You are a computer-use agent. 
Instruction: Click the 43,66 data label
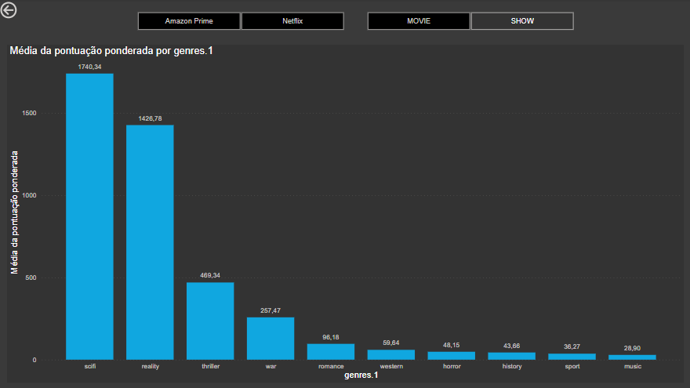[x=512, y=346]
